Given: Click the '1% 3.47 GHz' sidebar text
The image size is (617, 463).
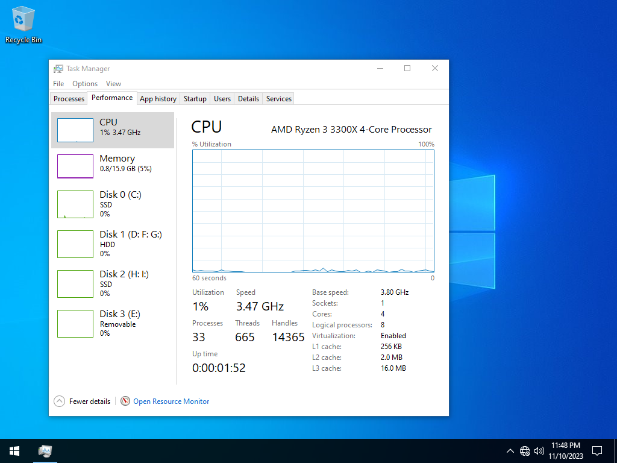Looking at the screenshot, I should (120, 132).
